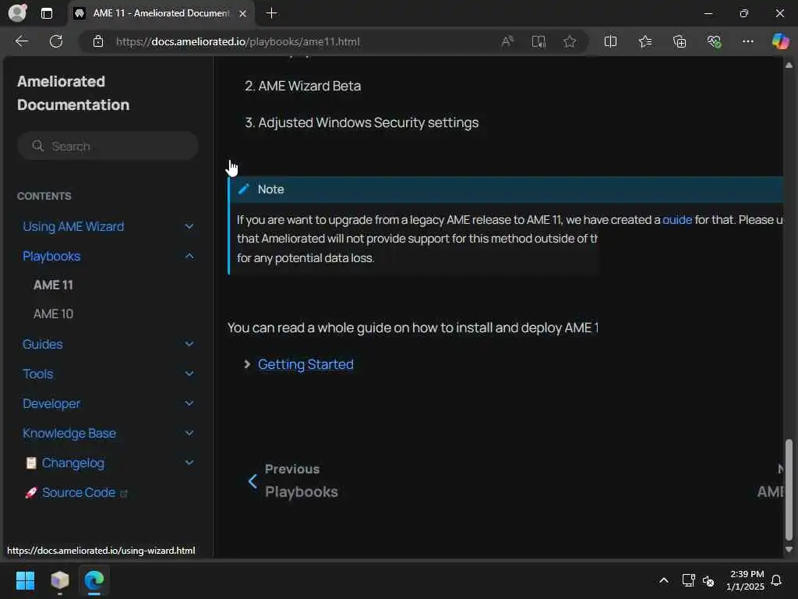Enter Immersive Reader mode
798x599 pixels.
(538, 41)
